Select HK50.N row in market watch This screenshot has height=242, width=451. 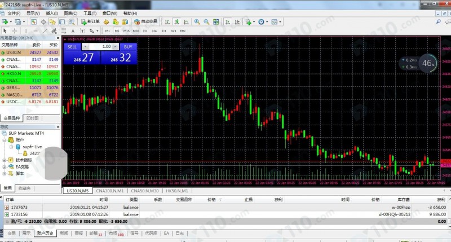14,73
